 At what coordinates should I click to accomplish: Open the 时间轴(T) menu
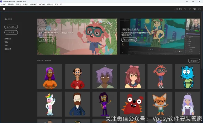point(34,4)
